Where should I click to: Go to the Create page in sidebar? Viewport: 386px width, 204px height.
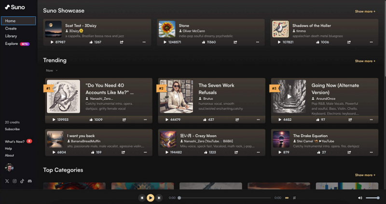pyautogui.click(x=11, y=29)
